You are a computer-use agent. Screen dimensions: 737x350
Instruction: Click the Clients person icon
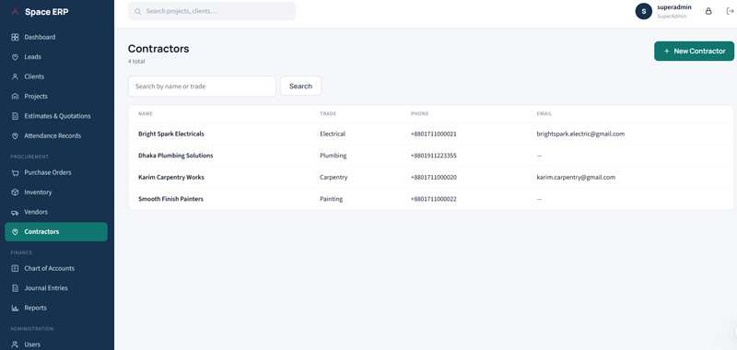point(15,76)
